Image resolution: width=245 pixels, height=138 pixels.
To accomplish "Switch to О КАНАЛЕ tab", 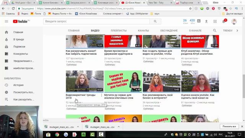I will pos(195,31).
